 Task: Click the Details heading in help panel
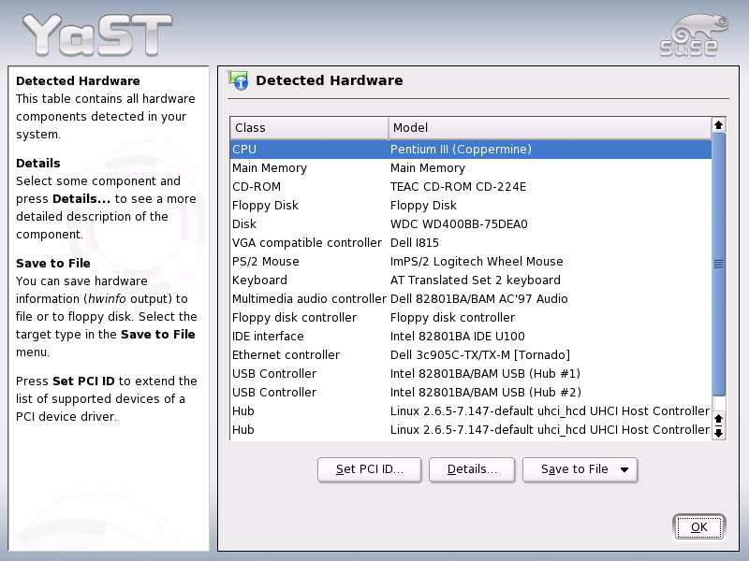(38, 163)
